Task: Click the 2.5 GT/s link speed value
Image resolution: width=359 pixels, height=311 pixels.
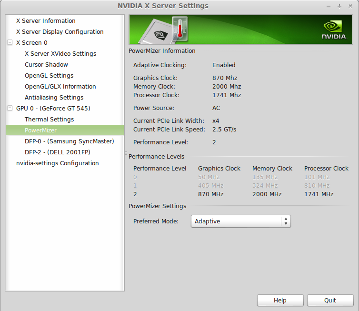Action: (x=224, y=130)
